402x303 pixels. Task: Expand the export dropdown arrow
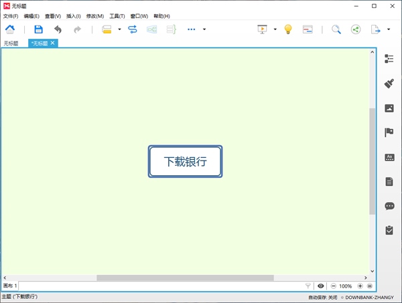tap(388, 29)
